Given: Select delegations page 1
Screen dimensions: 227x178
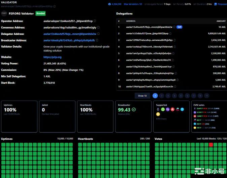Looking at the screenshot, I should point(155,96).
